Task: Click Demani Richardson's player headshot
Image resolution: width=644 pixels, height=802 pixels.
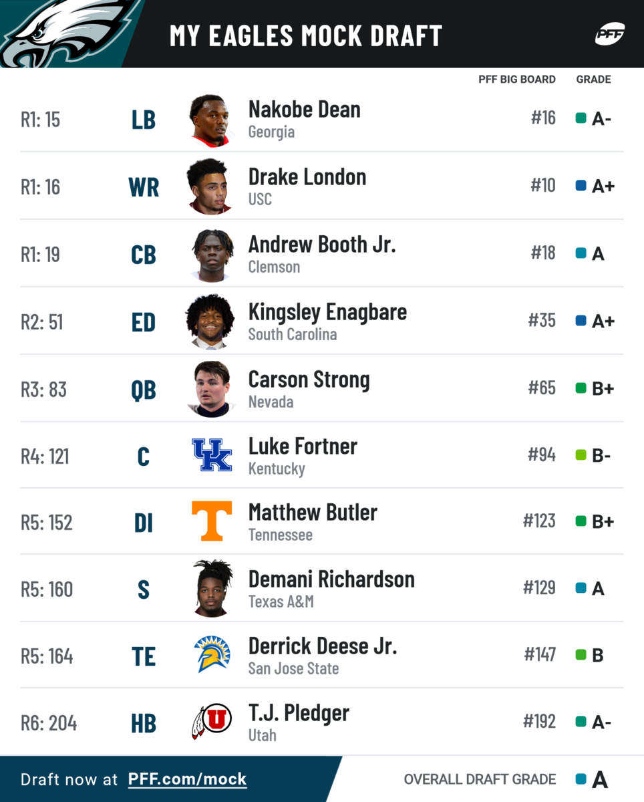Action: [212, 588]
